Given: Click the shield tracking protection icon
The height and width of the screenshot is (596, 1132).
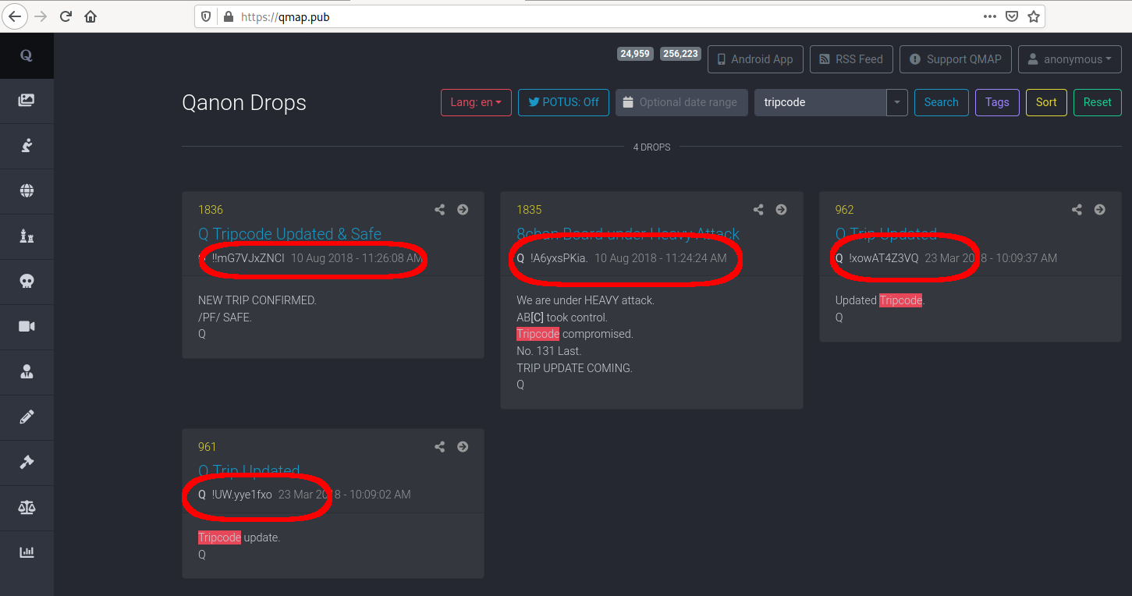Looking at the screenshot, I should (x=206, y=16).
